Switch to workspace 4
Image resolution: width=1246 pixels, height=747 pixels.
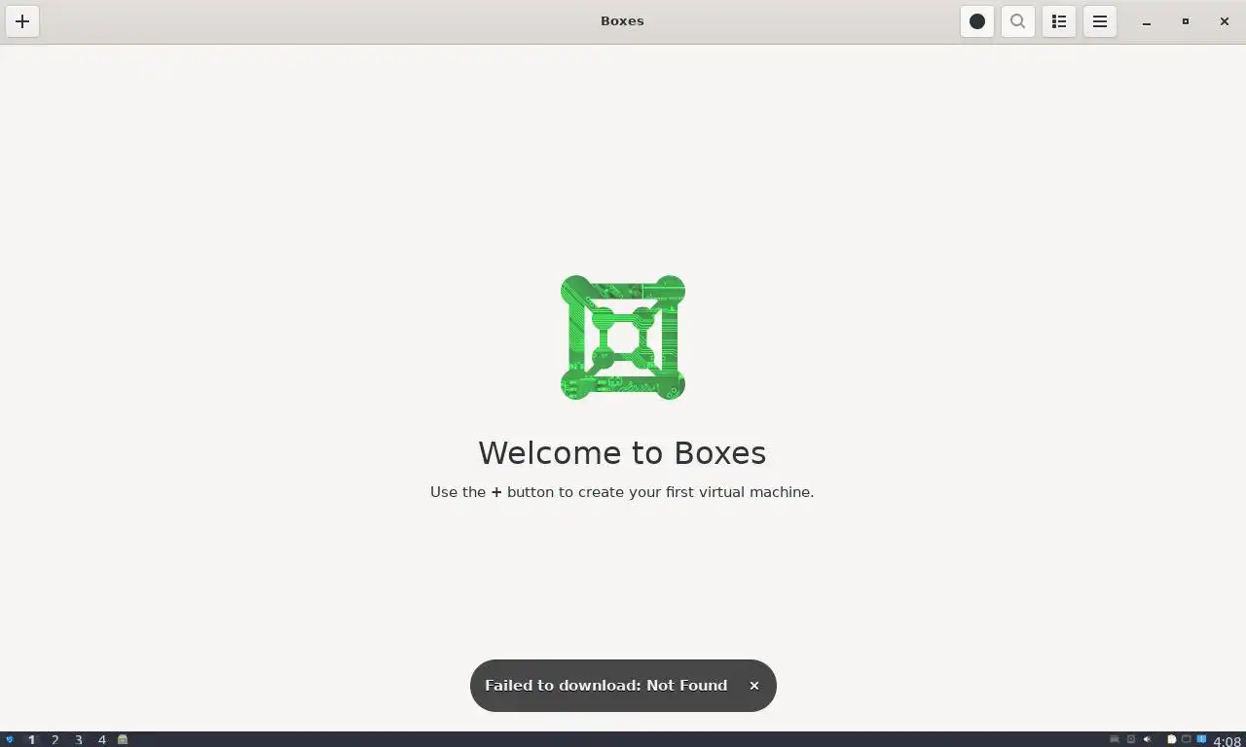pos(101,739)
